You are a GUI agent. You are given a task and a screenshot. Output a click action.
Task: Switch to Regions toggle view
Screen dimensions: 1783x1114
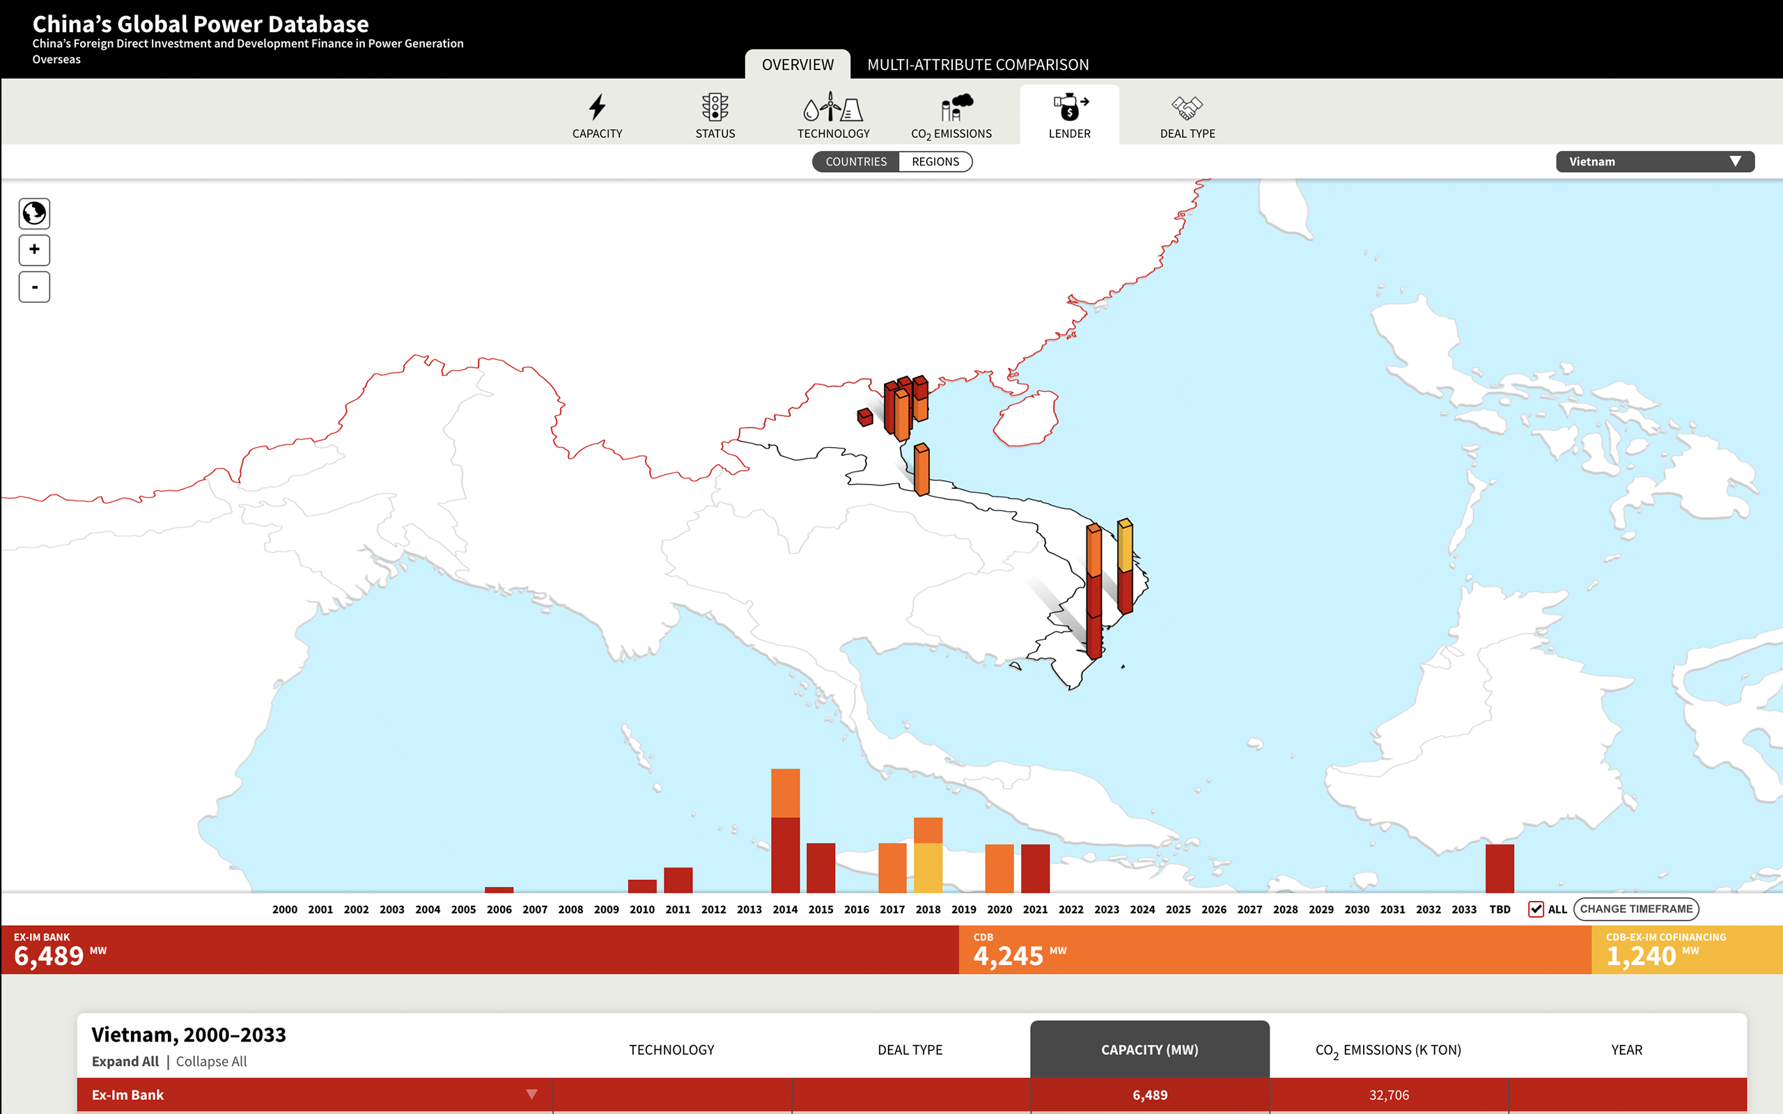936,162
